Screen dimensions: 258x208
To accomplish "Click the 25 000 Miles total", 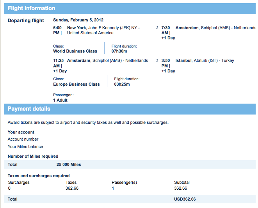I will [69, 164].
